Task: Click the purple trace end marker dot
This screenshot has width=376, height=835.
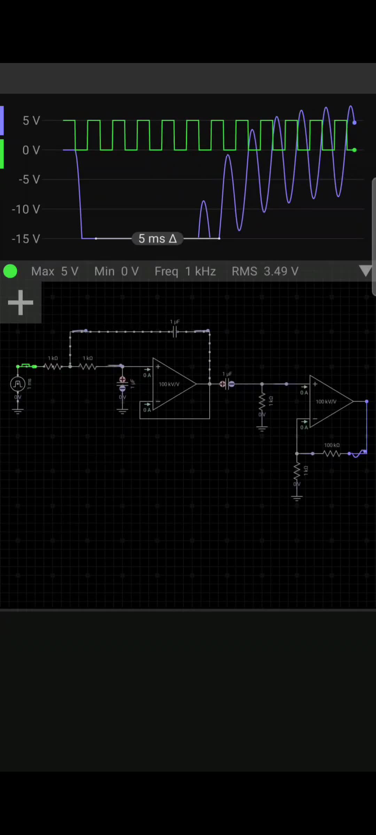Action: point(354,122)
